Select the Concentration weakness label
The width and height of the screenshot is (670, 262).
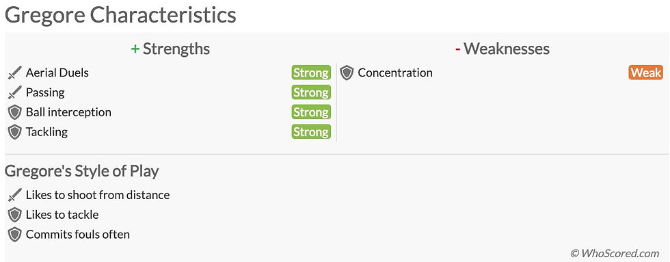pos(395,73)
